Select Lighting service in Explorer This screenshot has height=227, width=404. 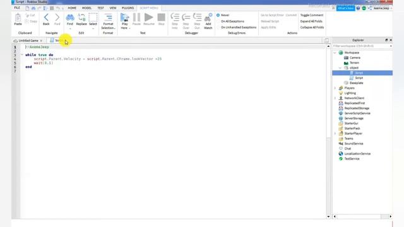[350, 93]
